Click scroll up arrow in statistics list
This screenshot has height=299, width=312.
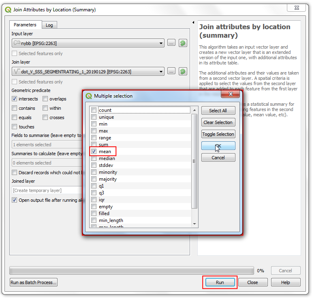tap(194, 110)
